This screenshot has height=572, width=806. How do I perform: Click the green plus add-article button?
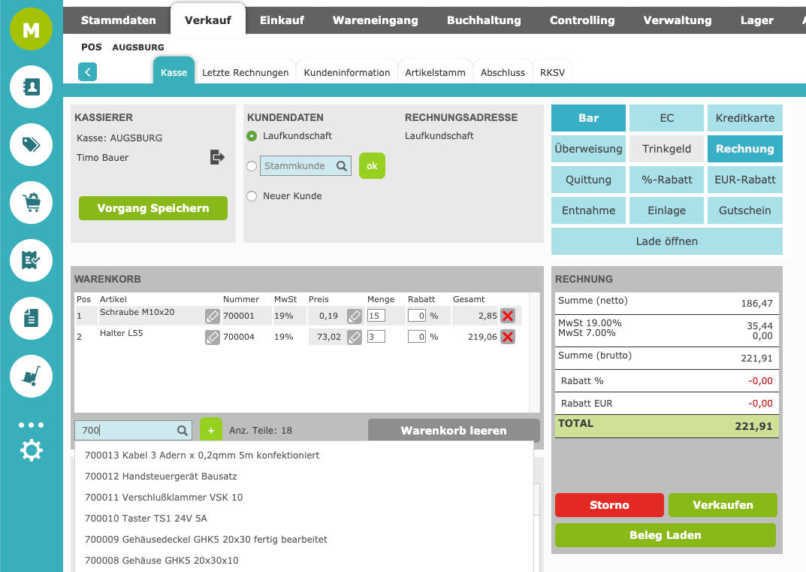pos(210,431)
